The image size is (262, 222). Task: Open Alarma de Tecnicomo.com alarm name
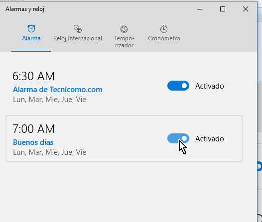(x=58, y=90)
